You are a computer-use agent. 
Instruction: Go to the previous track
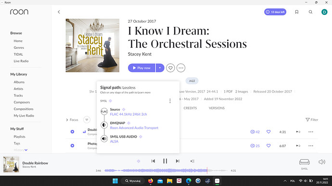pyautogui.click(x=153, y=161)
